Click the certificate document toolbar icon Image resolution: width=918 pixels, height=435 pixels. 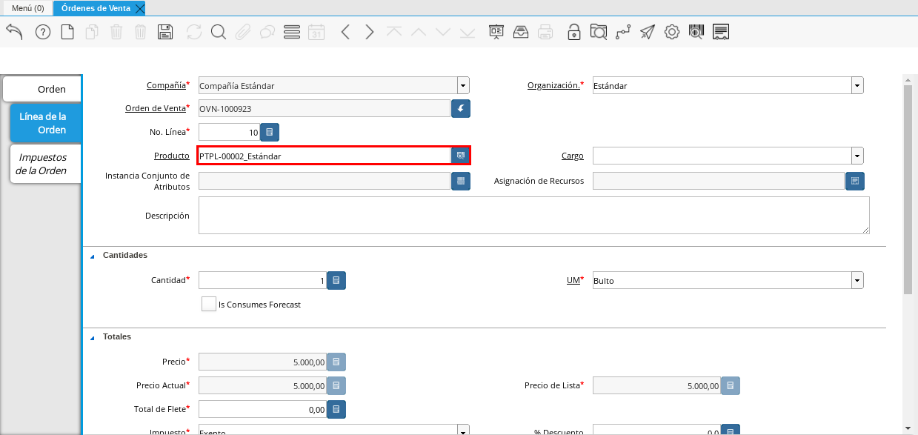[x=721, y=32]
